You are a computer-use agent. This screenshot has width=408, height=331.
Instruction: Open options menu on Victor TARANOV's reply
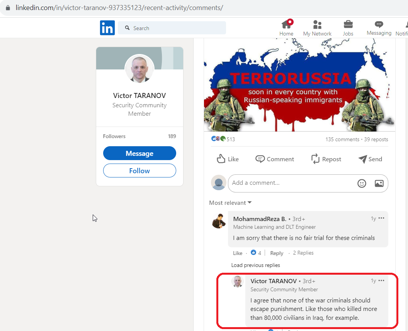click(x=381, y=280)
